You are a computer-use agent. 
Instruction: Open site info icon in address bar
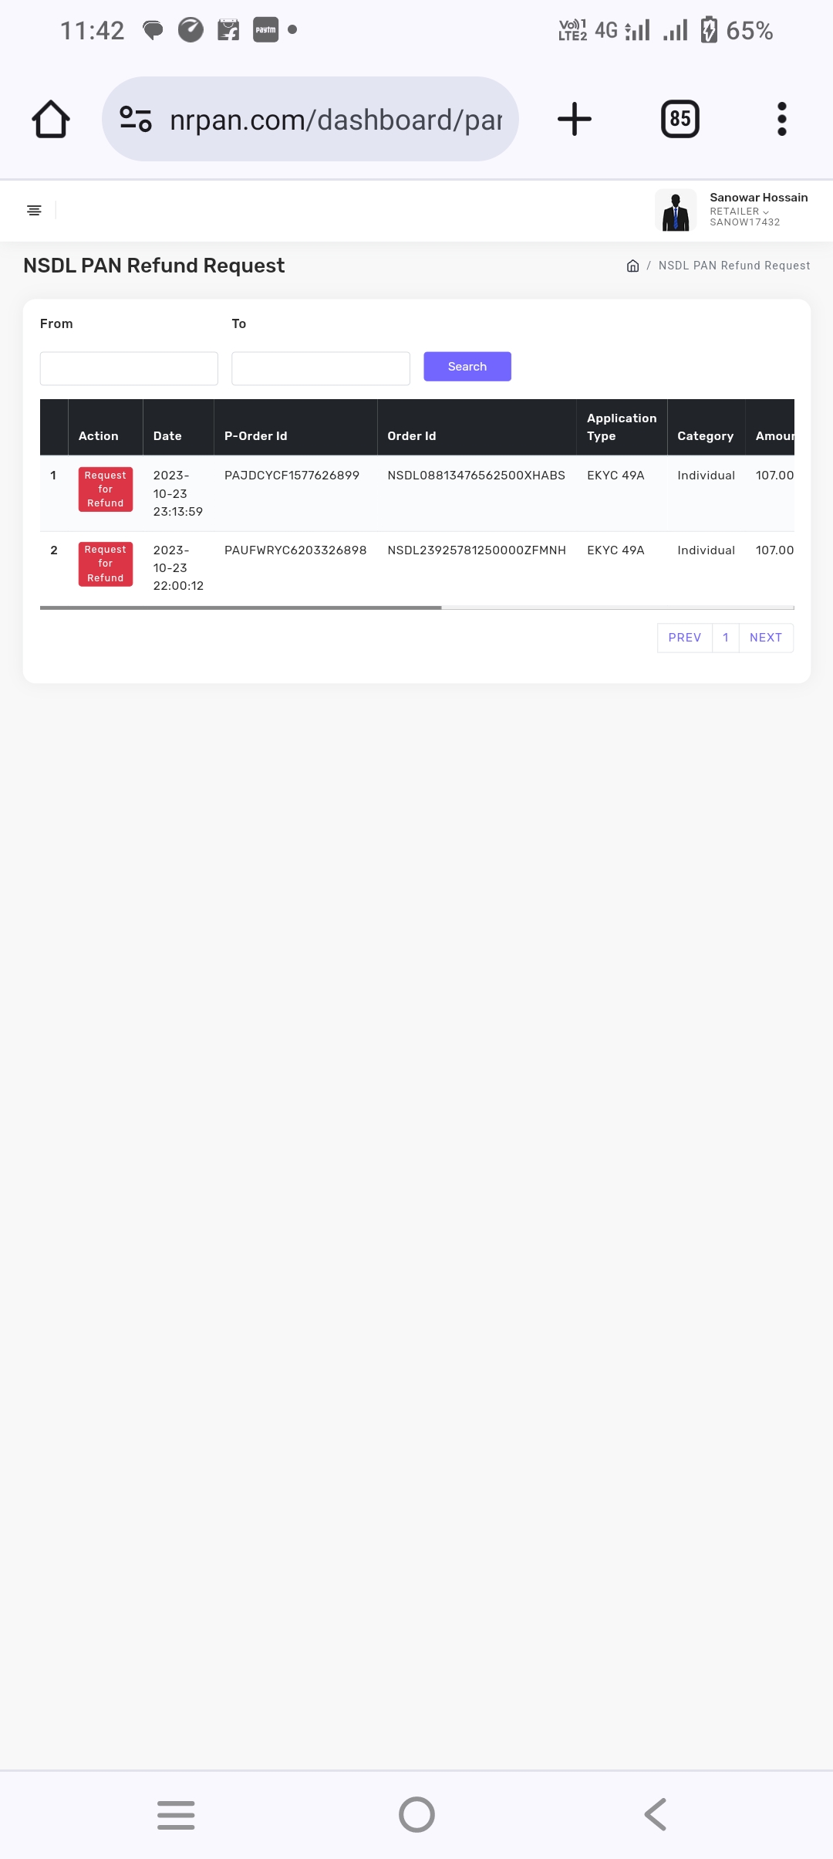pos(136,119)
